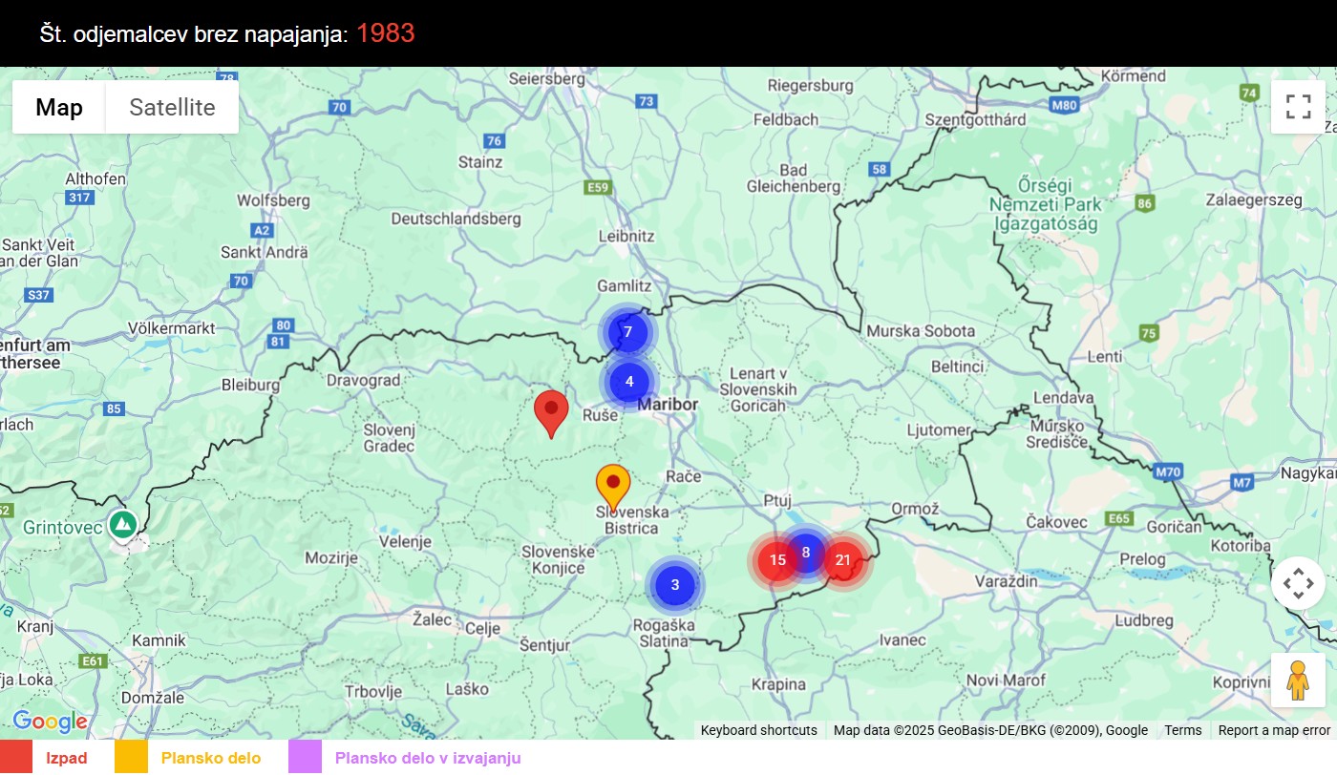Viewport: 1337px width, 775px height.
Task: Select the blue cluster labeled 8 near Ptuj
Action: pos(805,552)
